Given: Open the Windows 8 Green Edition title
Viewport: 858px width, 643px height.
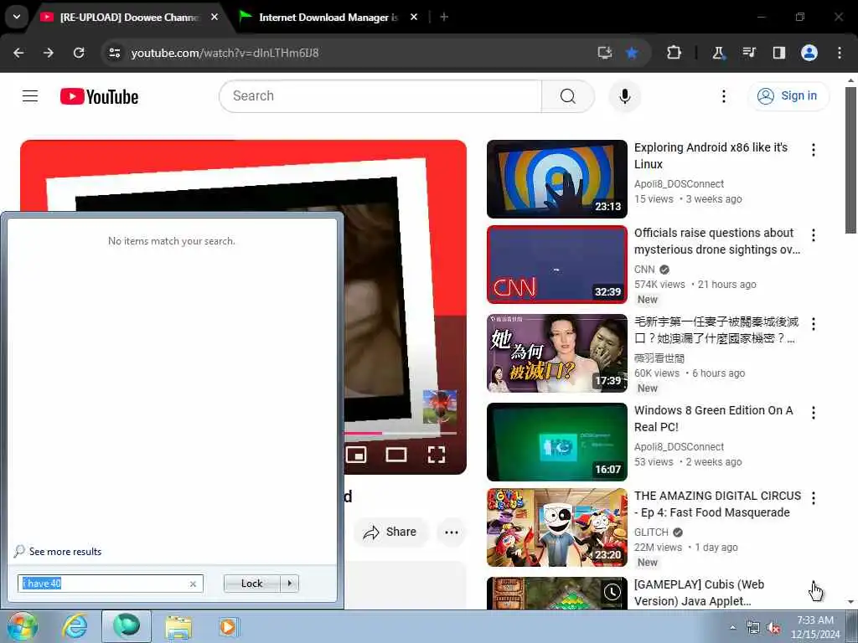Looking at the screenshot, I should point(714,419).
